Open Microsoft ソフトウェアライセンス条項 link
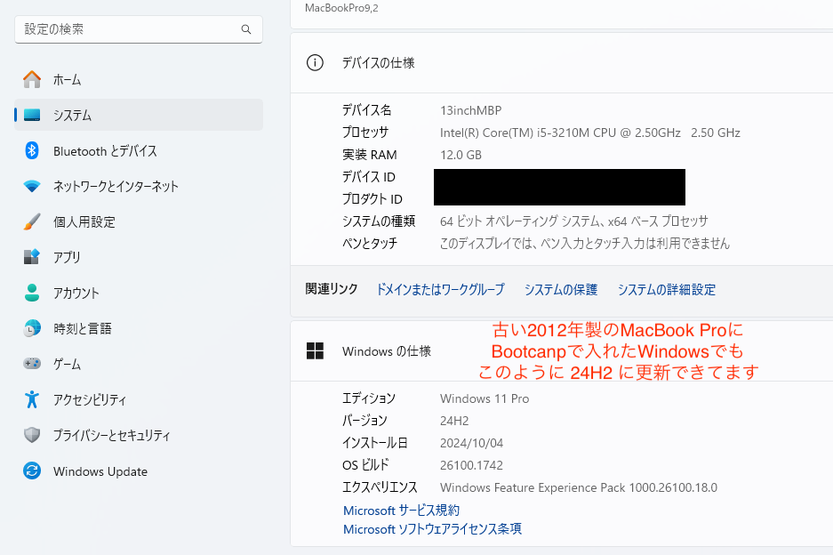833x555 pixels. tap(432, 529)
